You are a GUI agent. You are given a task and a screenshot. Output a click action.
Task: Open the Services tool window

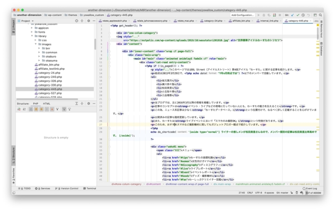coord(43,188)
